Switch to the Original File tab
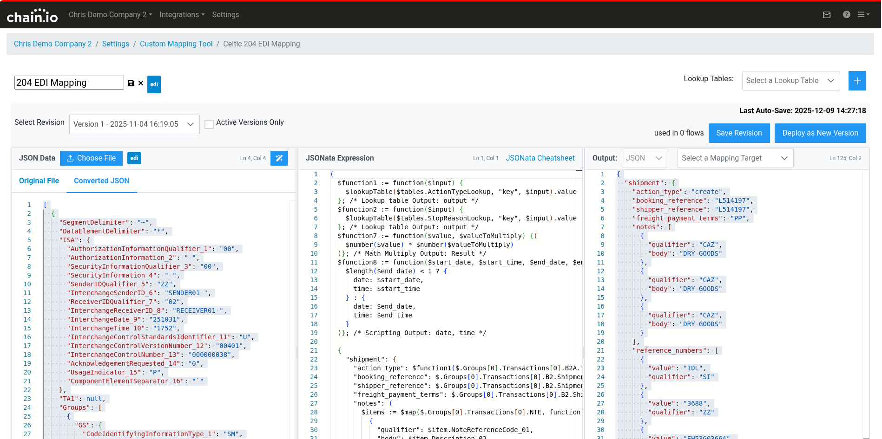 39,181
